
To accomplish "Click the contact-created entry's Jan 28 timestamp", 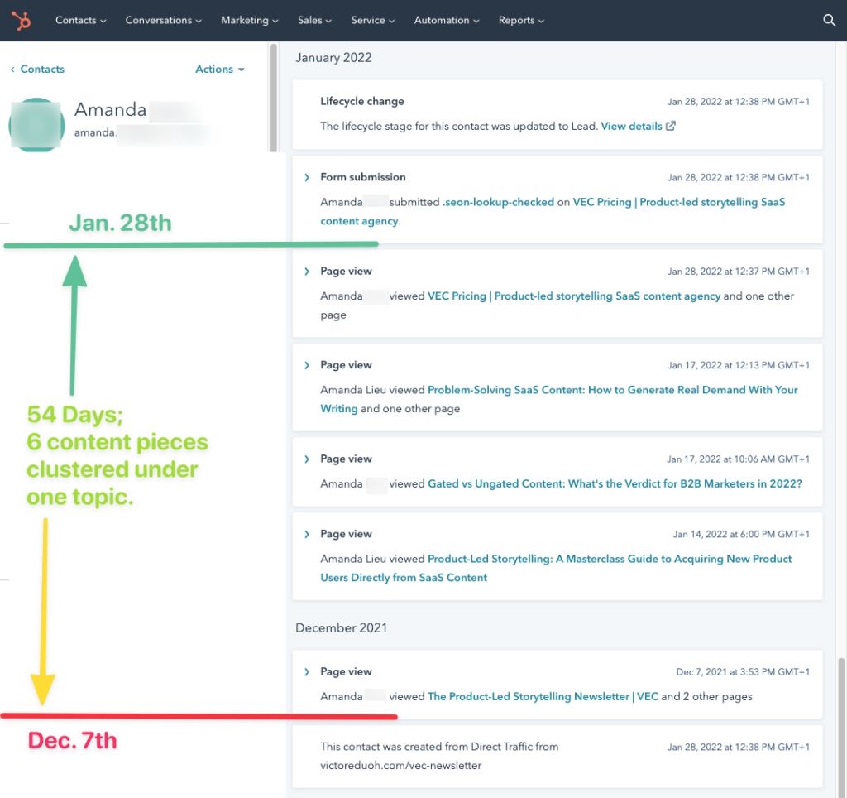I will pos(738,748).
